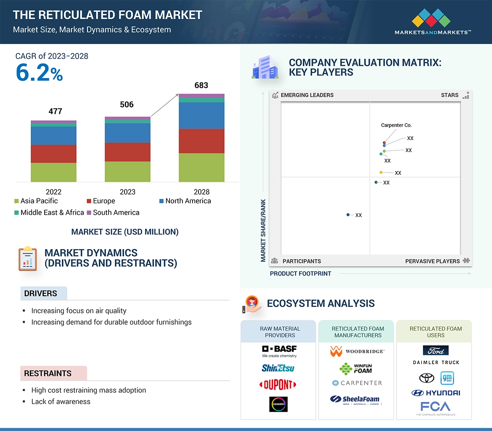Viewport: 492px width, 431px height.
Task: Click the Europe red legend swatch
Action: click(x=89, y=201)
